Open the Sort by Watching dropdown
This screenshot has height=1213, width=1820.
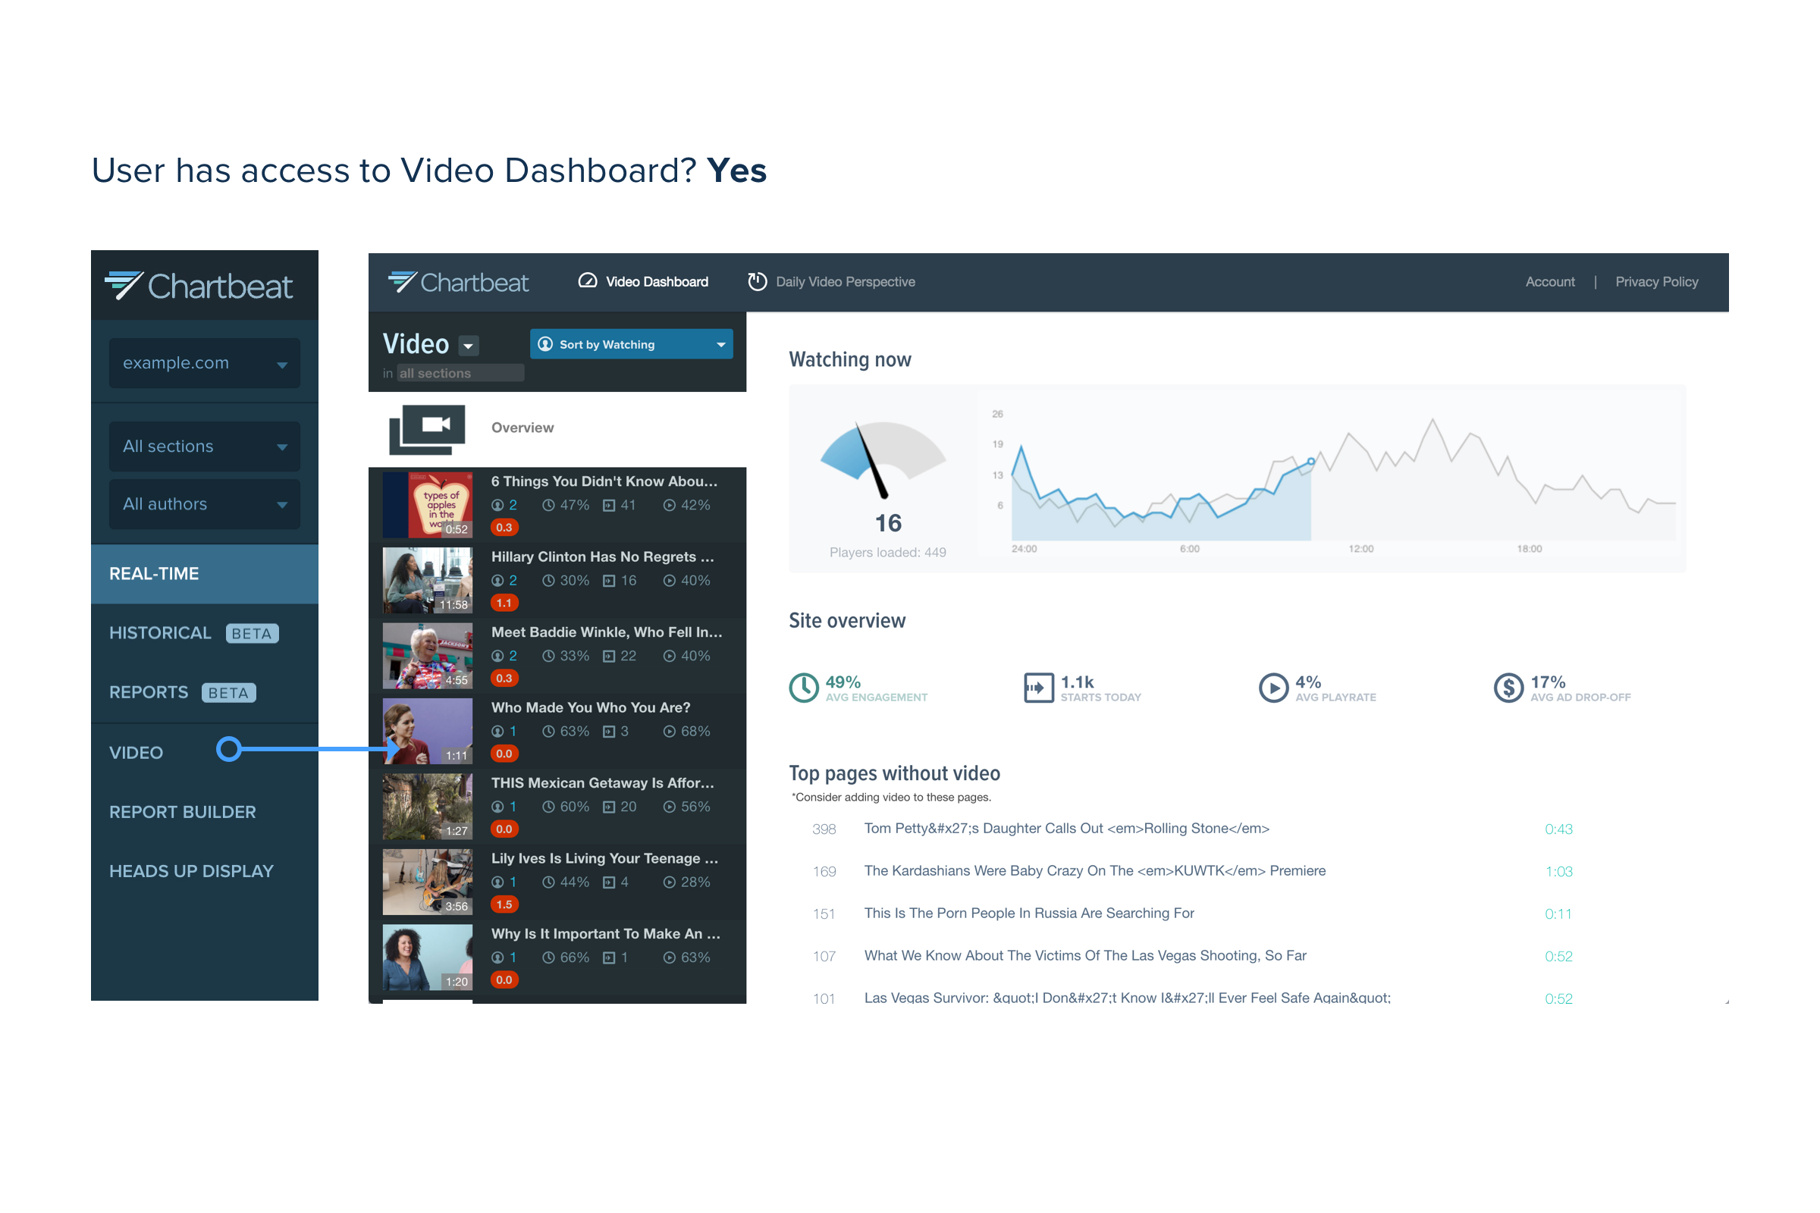click(632, 344)
